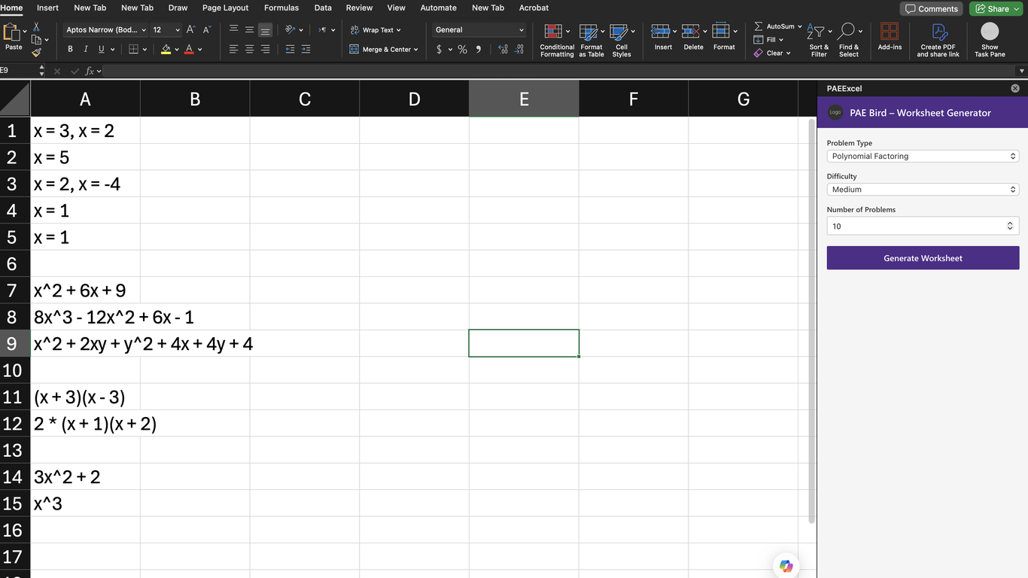
Task: Click Format as Table button
Action: click(x=592, y=40)
